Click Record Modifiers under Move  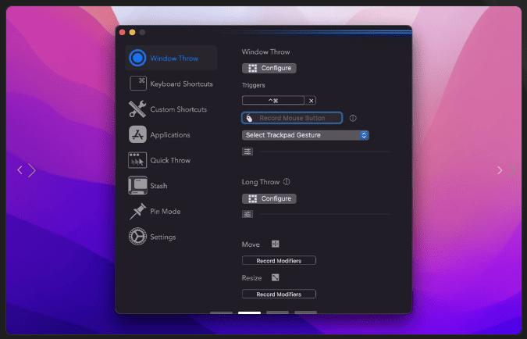279,261
